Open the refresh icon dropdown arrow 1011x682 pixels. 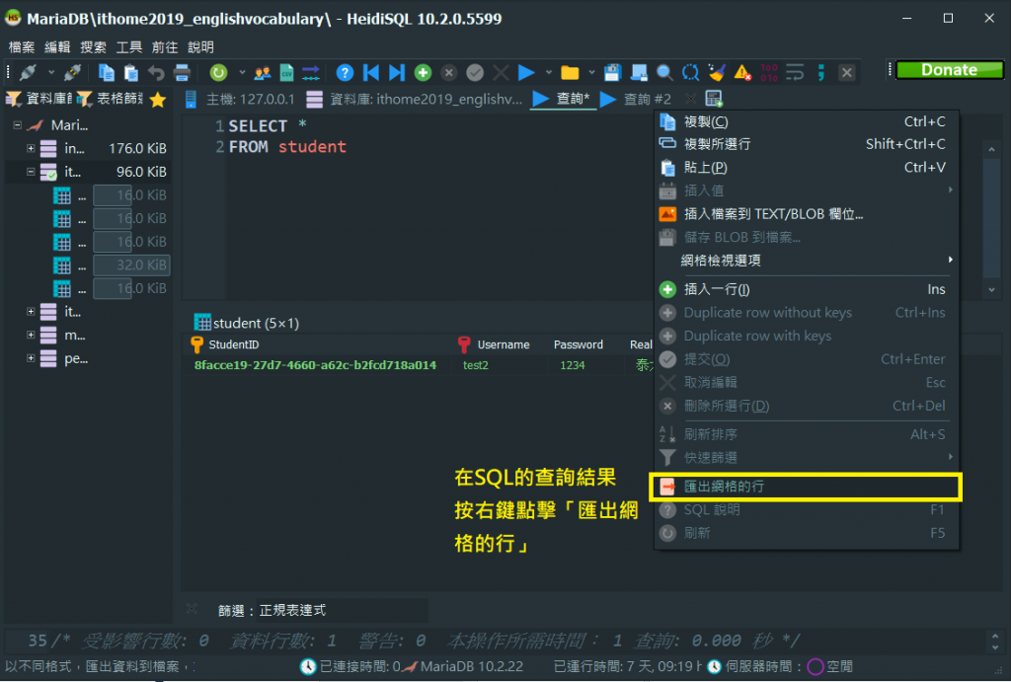tap(242, 72)
